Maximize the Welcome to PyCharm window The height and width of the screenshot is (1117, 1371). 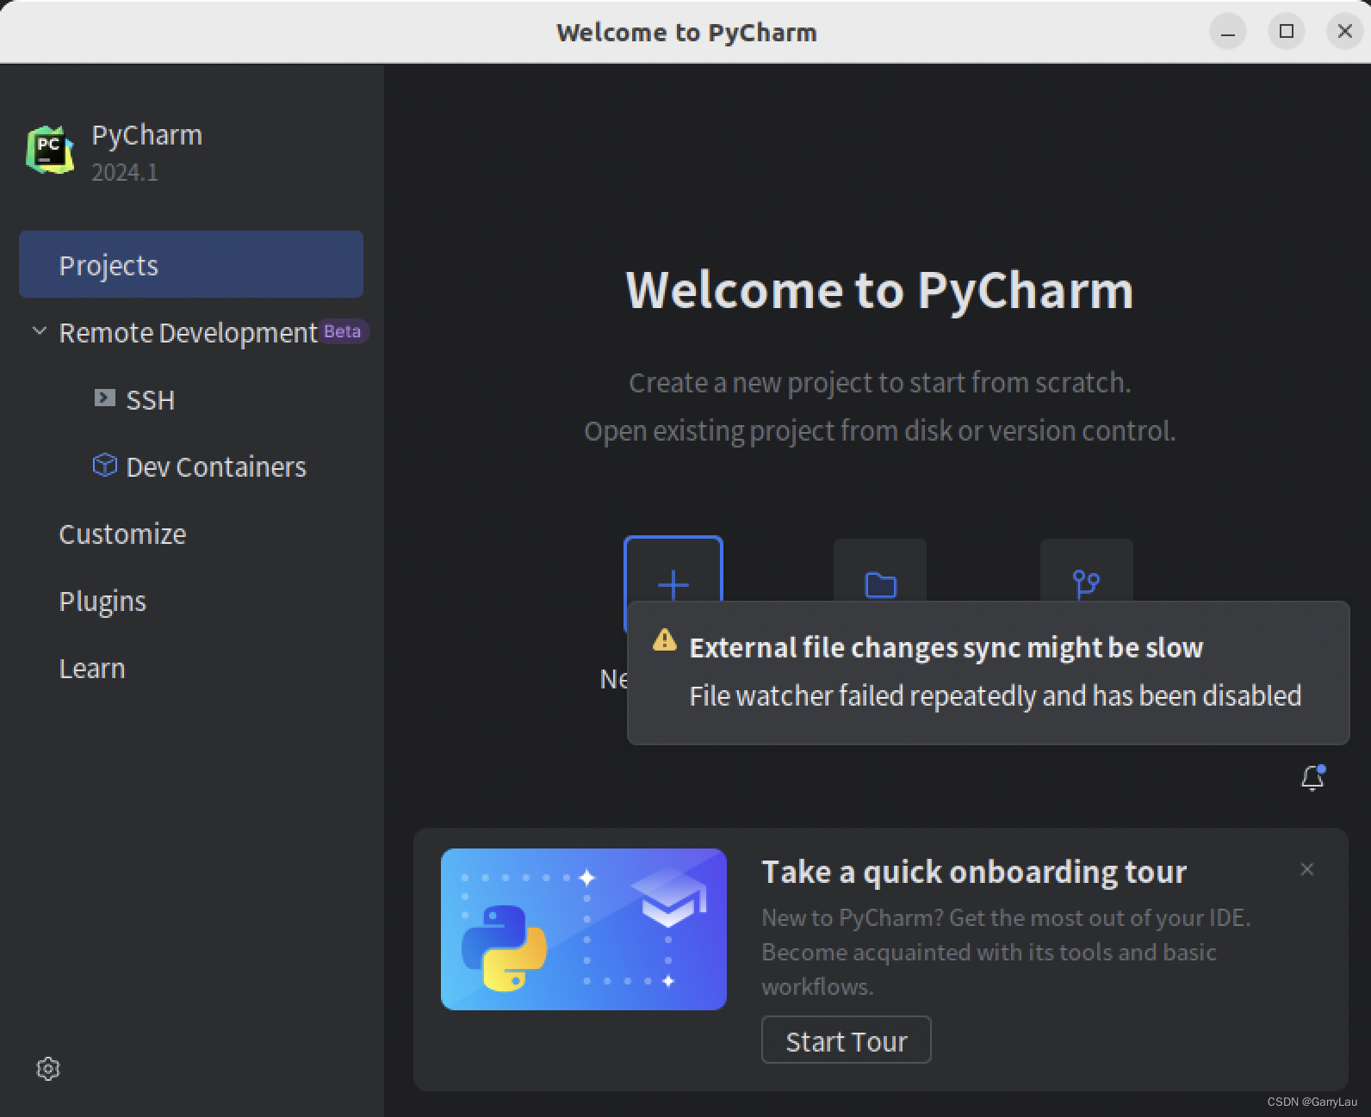1287,32
